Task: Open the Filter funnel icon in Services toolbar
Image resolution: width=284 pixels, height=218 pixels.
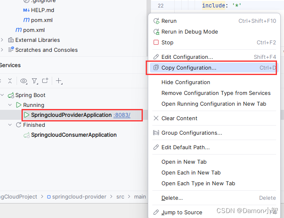Action: [35, 81]
